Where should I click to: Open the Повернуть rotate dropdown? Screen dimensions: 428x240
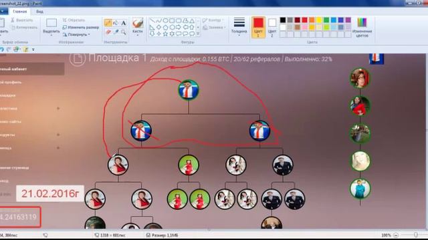pos(76,35)
